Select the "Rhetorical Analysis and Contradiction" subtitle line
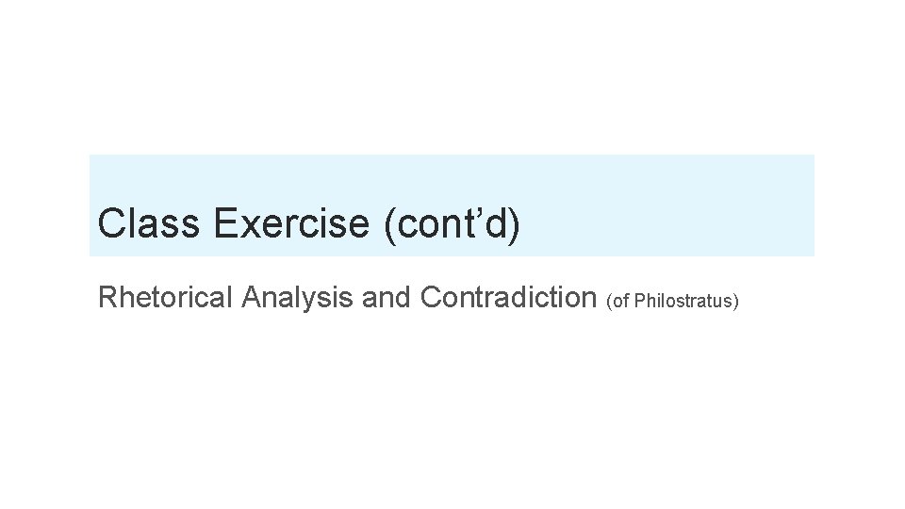Screen dimensions: 905x509 tap(349, 298)
